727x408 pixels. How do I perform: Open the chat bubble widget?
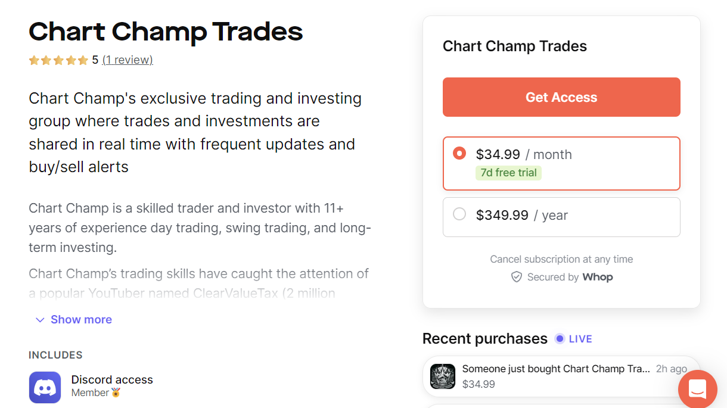click(697, 390)
